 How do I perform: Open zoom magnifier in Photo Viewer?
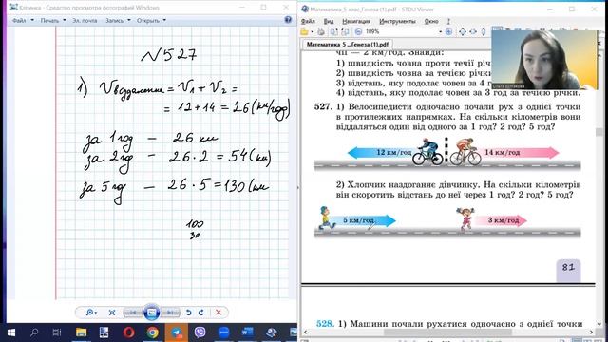(91, 313)
